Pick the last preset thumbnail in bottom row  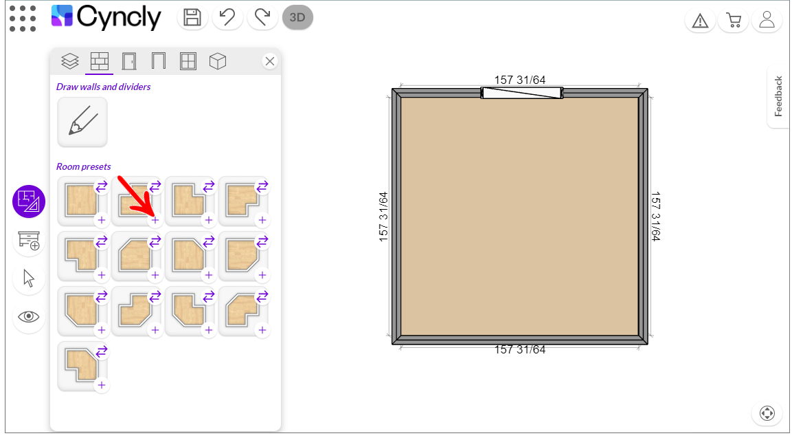(80, 366)
